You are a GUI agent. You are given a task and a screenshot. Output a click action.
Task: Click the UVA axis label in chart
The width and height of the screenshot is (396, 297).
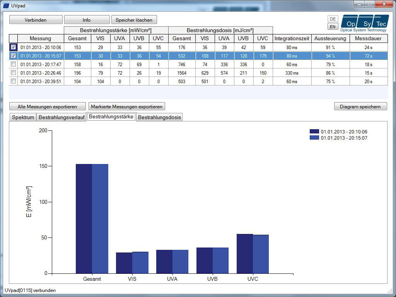click(x=172, y=279)
